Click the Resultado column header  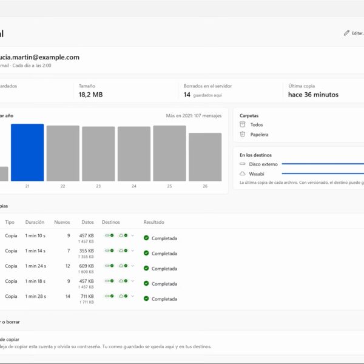coord(153,222)
